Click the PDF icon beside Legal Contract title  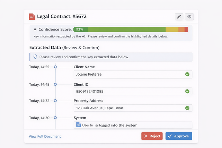(32, 17)
